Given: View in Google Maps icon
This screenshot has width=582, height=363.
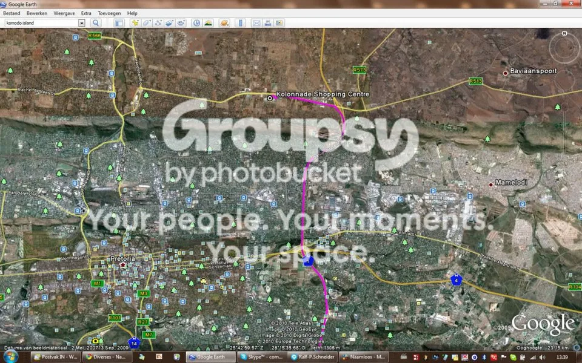Looking at the screenshot, I should click(279, 23).
